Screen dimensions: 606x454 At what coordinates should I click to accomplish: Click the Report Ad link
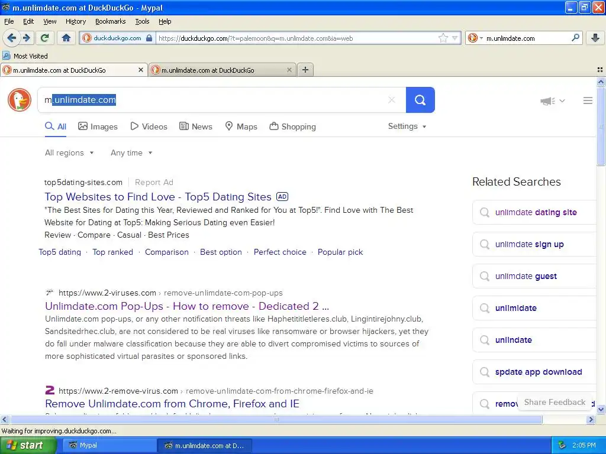[154, 182]
